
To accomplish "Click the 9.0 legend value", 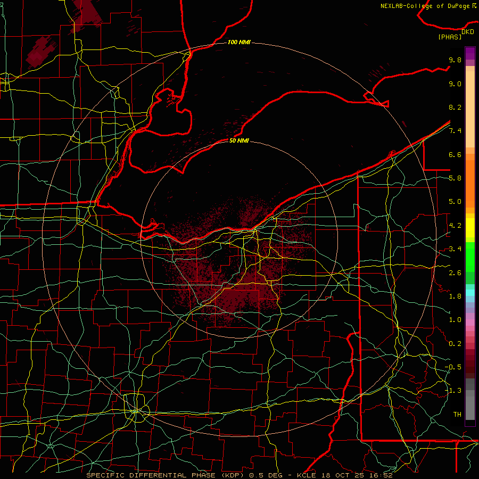I will point(455,84).
